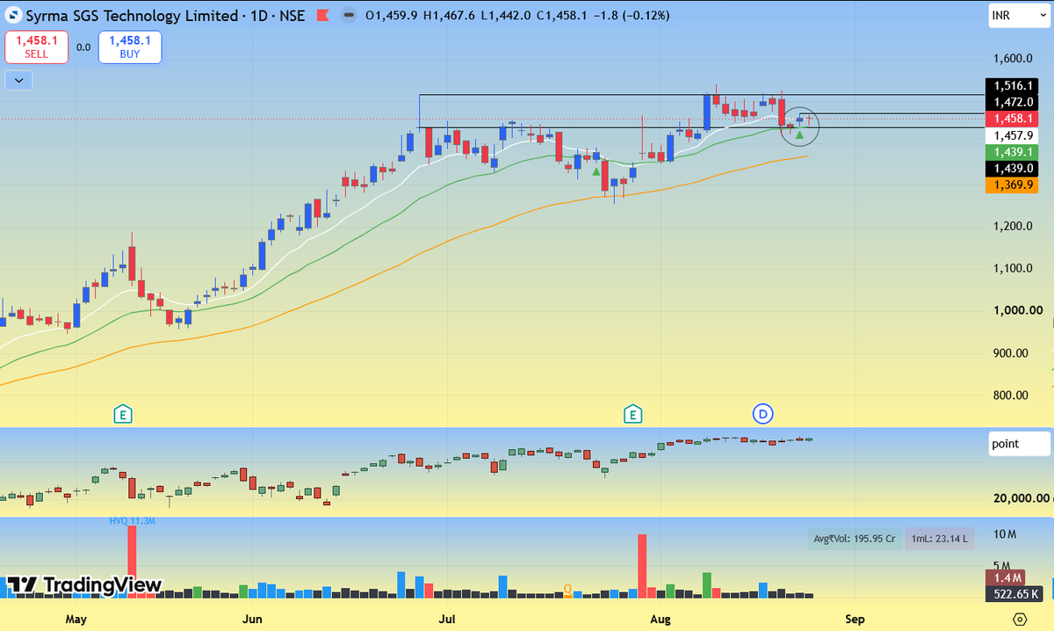Click the E earnings marker near late July

click(632, 414)
